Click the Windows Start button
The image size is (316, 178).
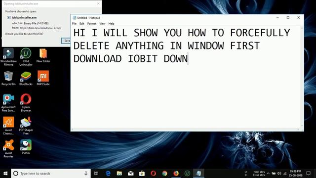point(5,174)
